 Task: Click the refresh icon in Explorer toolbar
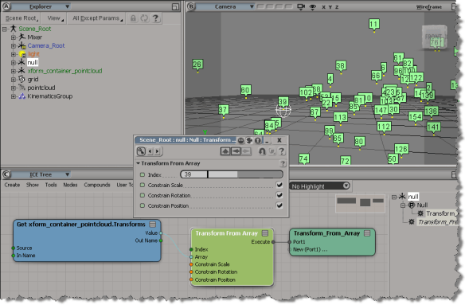point(144,18)
